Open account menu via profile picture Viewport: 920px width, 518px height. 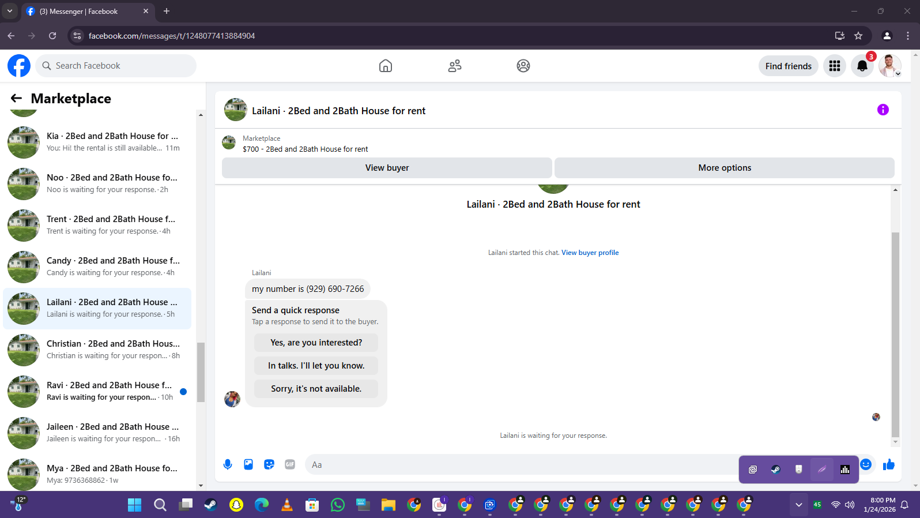click(889, 66)
